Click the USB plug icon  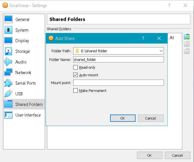point(8,94)
